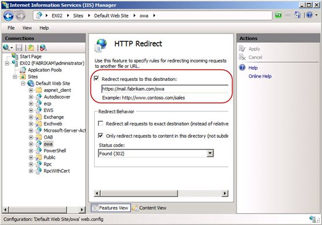
Task: Open Online Help link
Action: pos(260,76)
